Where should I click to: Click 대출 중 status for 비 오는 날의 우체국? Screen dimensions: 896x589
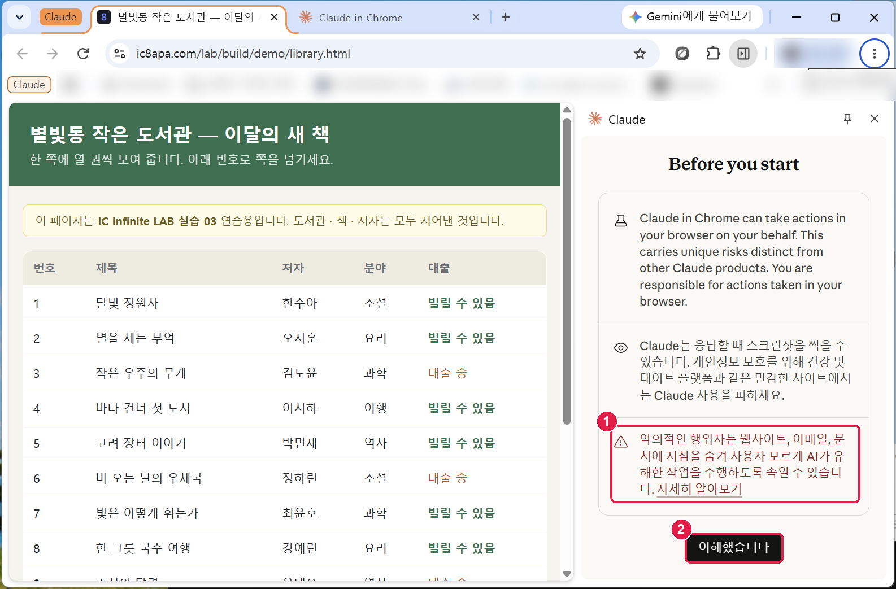point(447,478)
